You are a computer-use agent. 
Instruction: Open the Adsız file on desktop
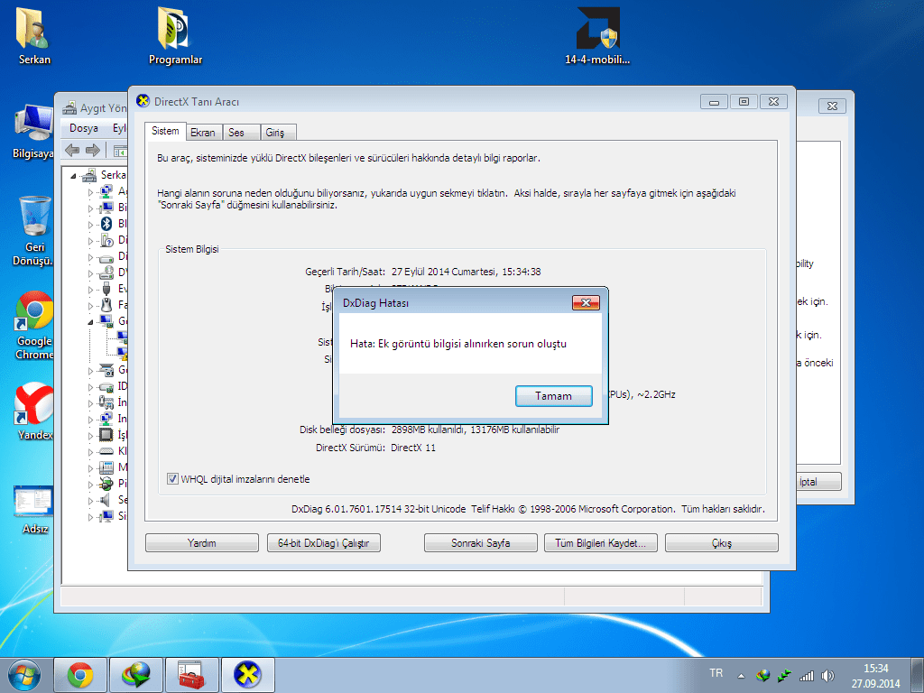point(33,511)
